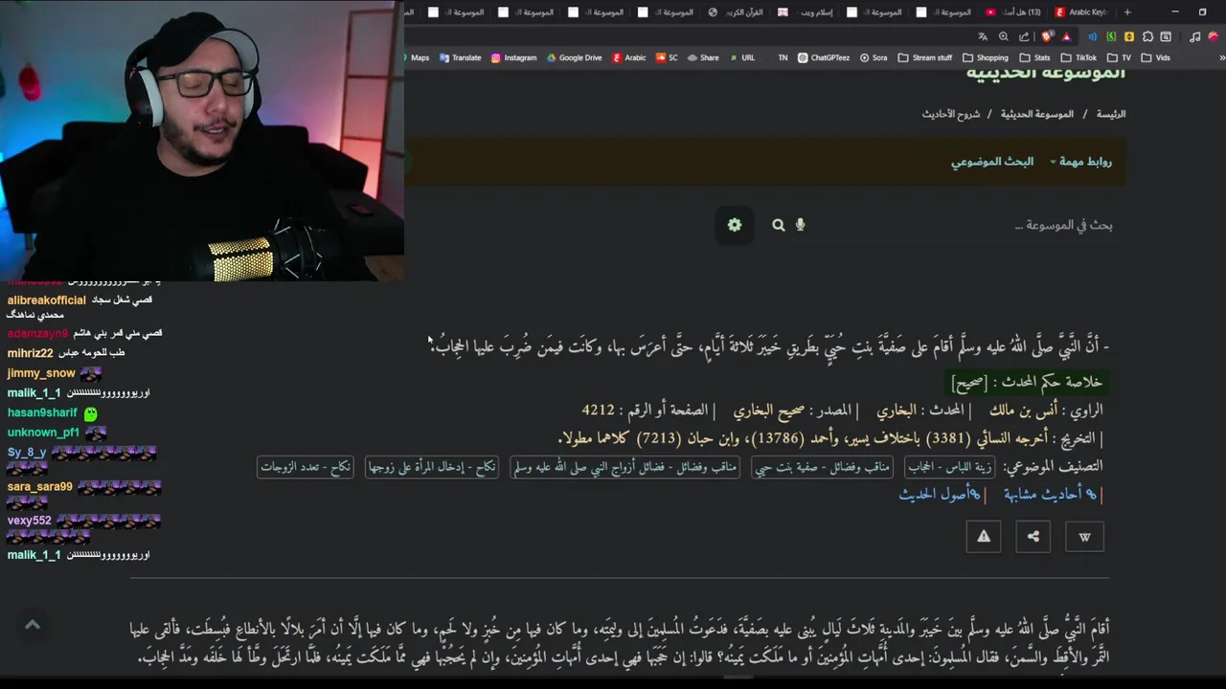
Task: Open the search settings gear icon
Action: tap(735, 225)
